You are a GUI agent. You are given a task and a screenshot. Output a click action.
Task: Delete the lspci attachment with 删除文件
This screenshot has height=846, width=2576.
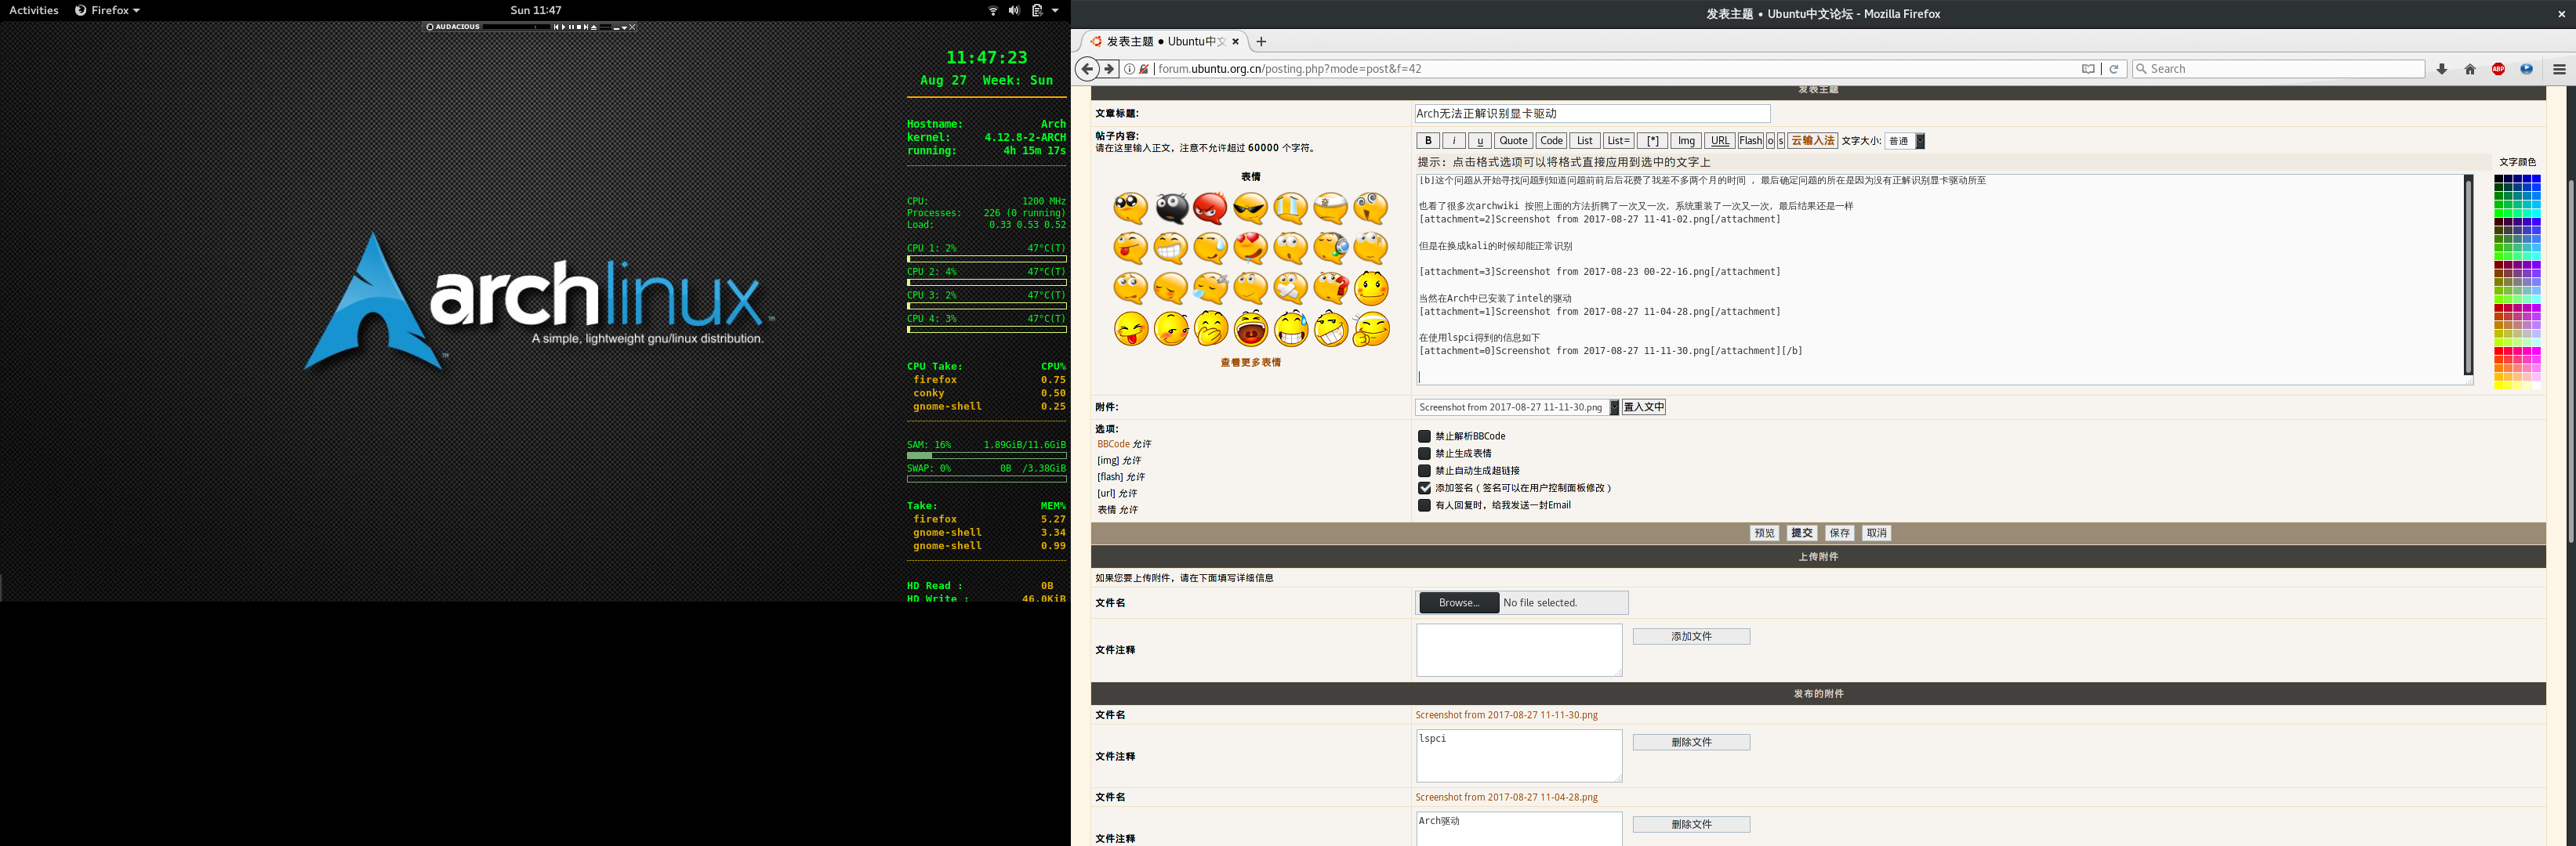tap(1691, 742)
